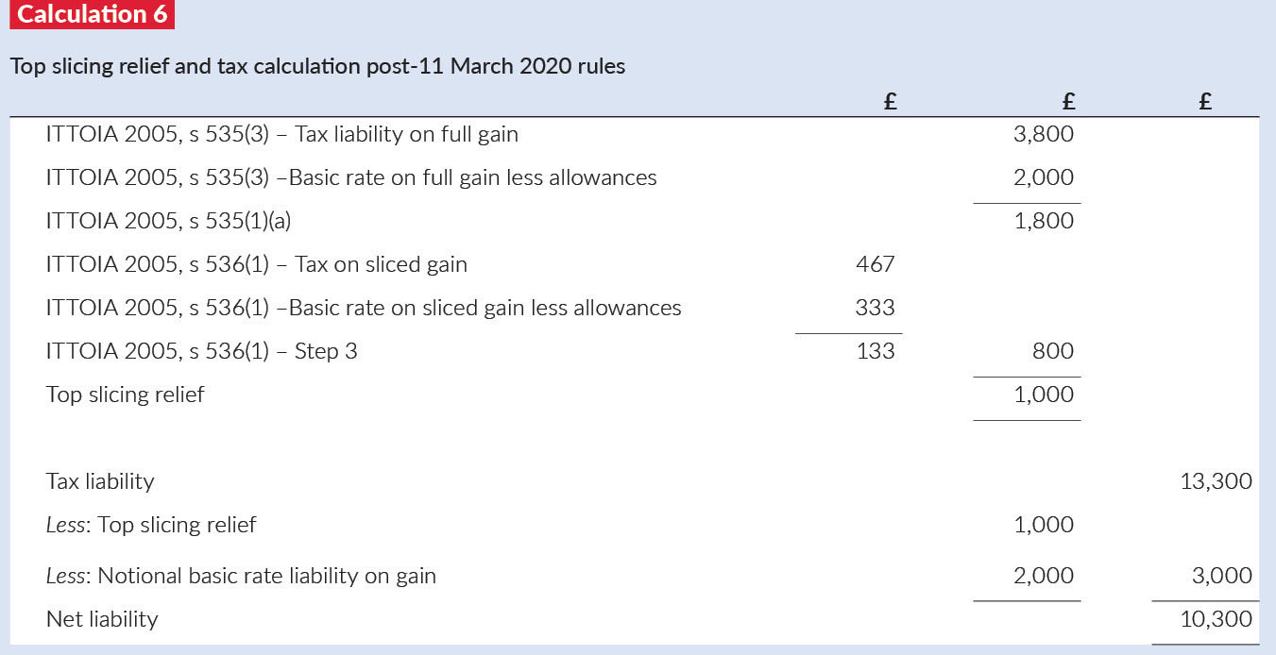Click the 's 536(1) – Step 3' row label
The height and width of the screenshot is (655, 1276).
[201, 351]
